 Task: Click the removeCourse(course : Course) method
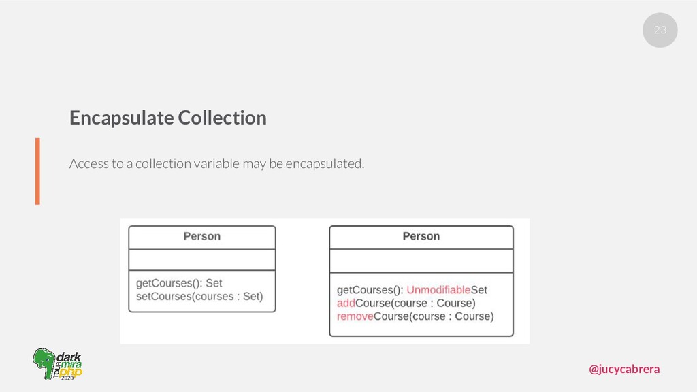[x=415, y=316]
